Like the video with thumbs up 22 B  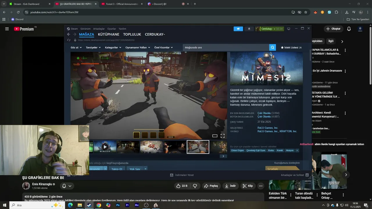[x=182, y=186]
